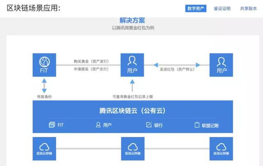
Task: Click the FiT globe icon block
Action: click(44, 65)
